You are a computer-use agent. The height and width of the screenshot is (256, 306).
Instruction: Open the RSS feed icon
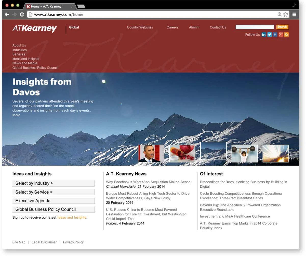(x=286, y=35)
